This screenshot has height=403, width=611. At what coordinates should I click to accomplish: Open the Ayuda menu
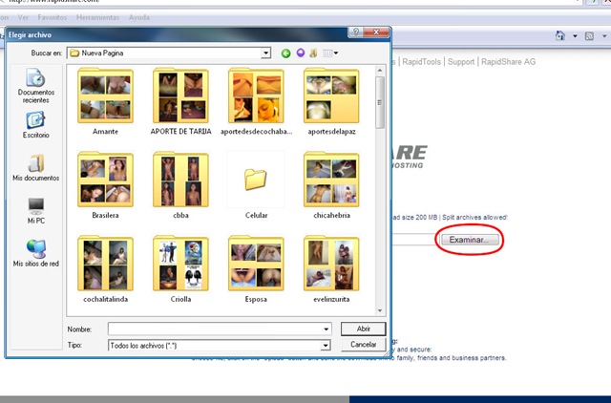(139, 17)
